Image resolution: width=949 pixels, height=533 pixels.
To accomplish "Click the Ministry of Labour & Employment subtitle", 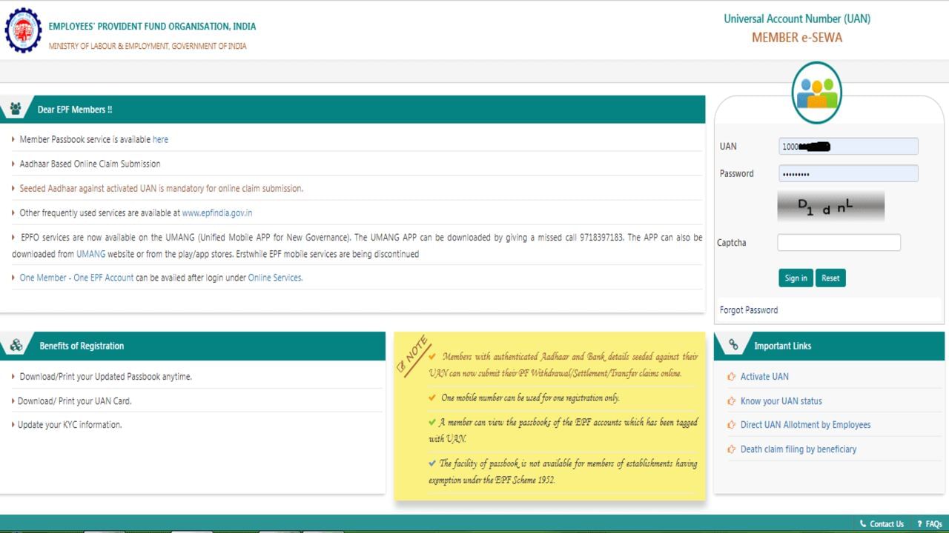I will 148,46.
